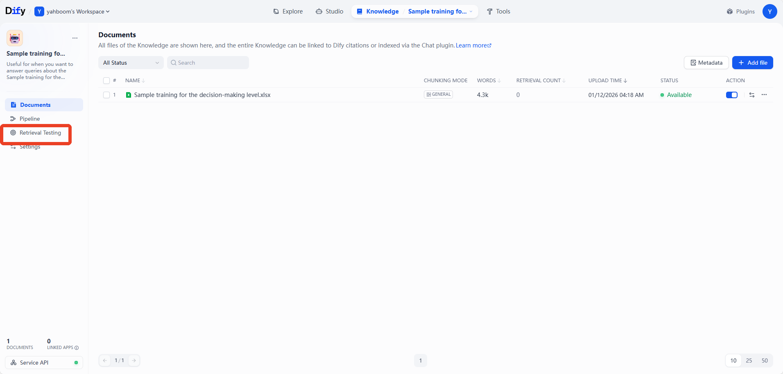This screenshot has width=783, height=374.
Task: Expand the Sample training knowledge base dropdown
Action: (x=441, y=11)
